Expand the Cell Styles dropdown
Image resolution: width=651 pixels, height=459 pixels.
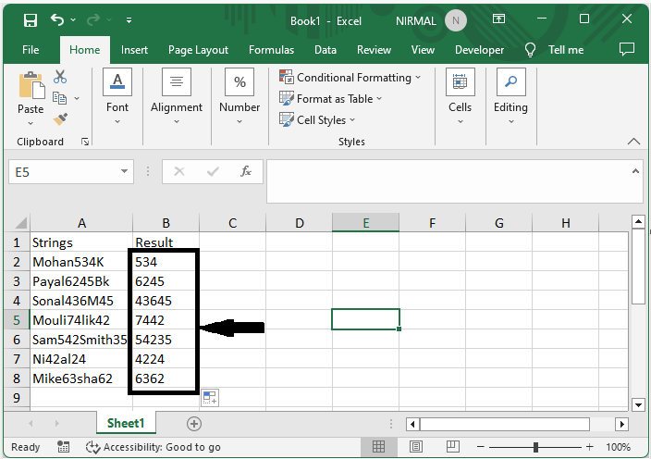[318, 119]
